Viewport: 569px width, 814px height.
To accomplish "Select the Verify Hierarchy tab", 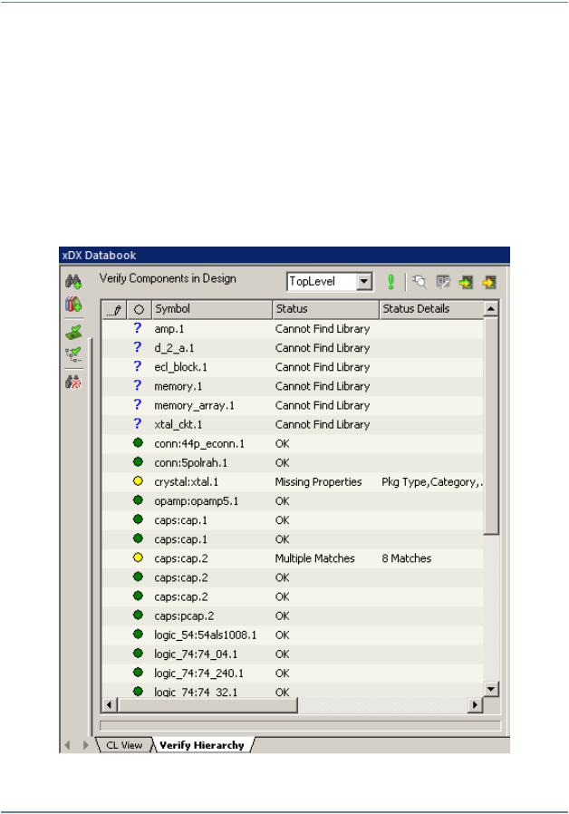I will (x=202, y=745).
